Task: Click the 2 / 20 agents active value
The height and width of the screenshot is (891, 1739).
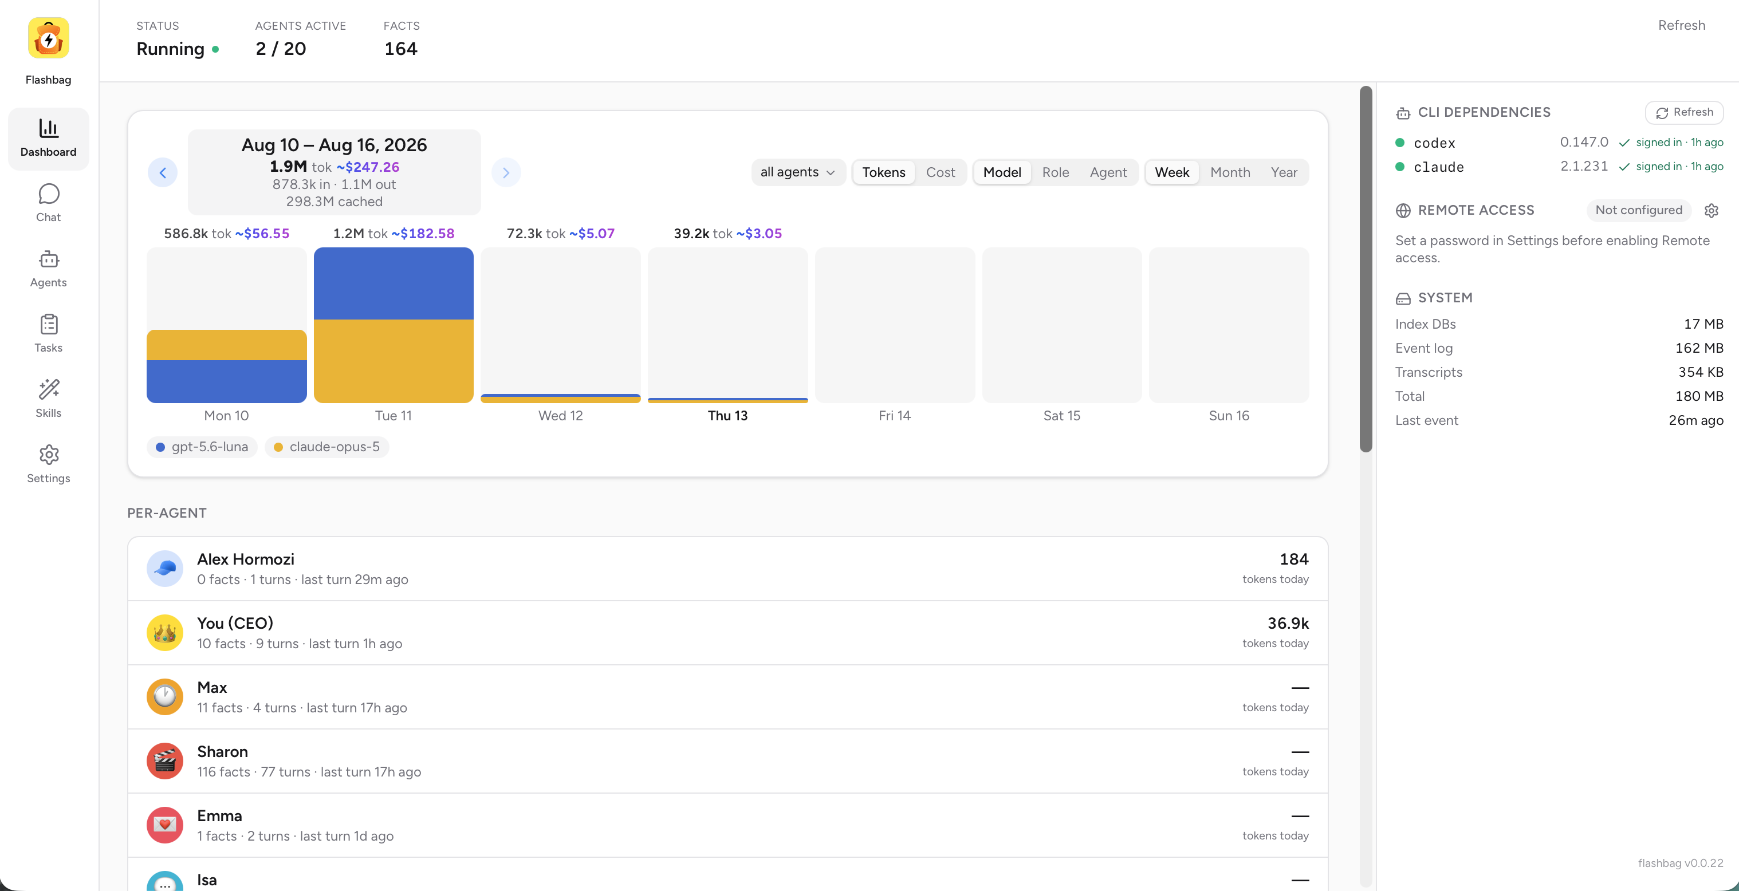Action: [281, 49]
